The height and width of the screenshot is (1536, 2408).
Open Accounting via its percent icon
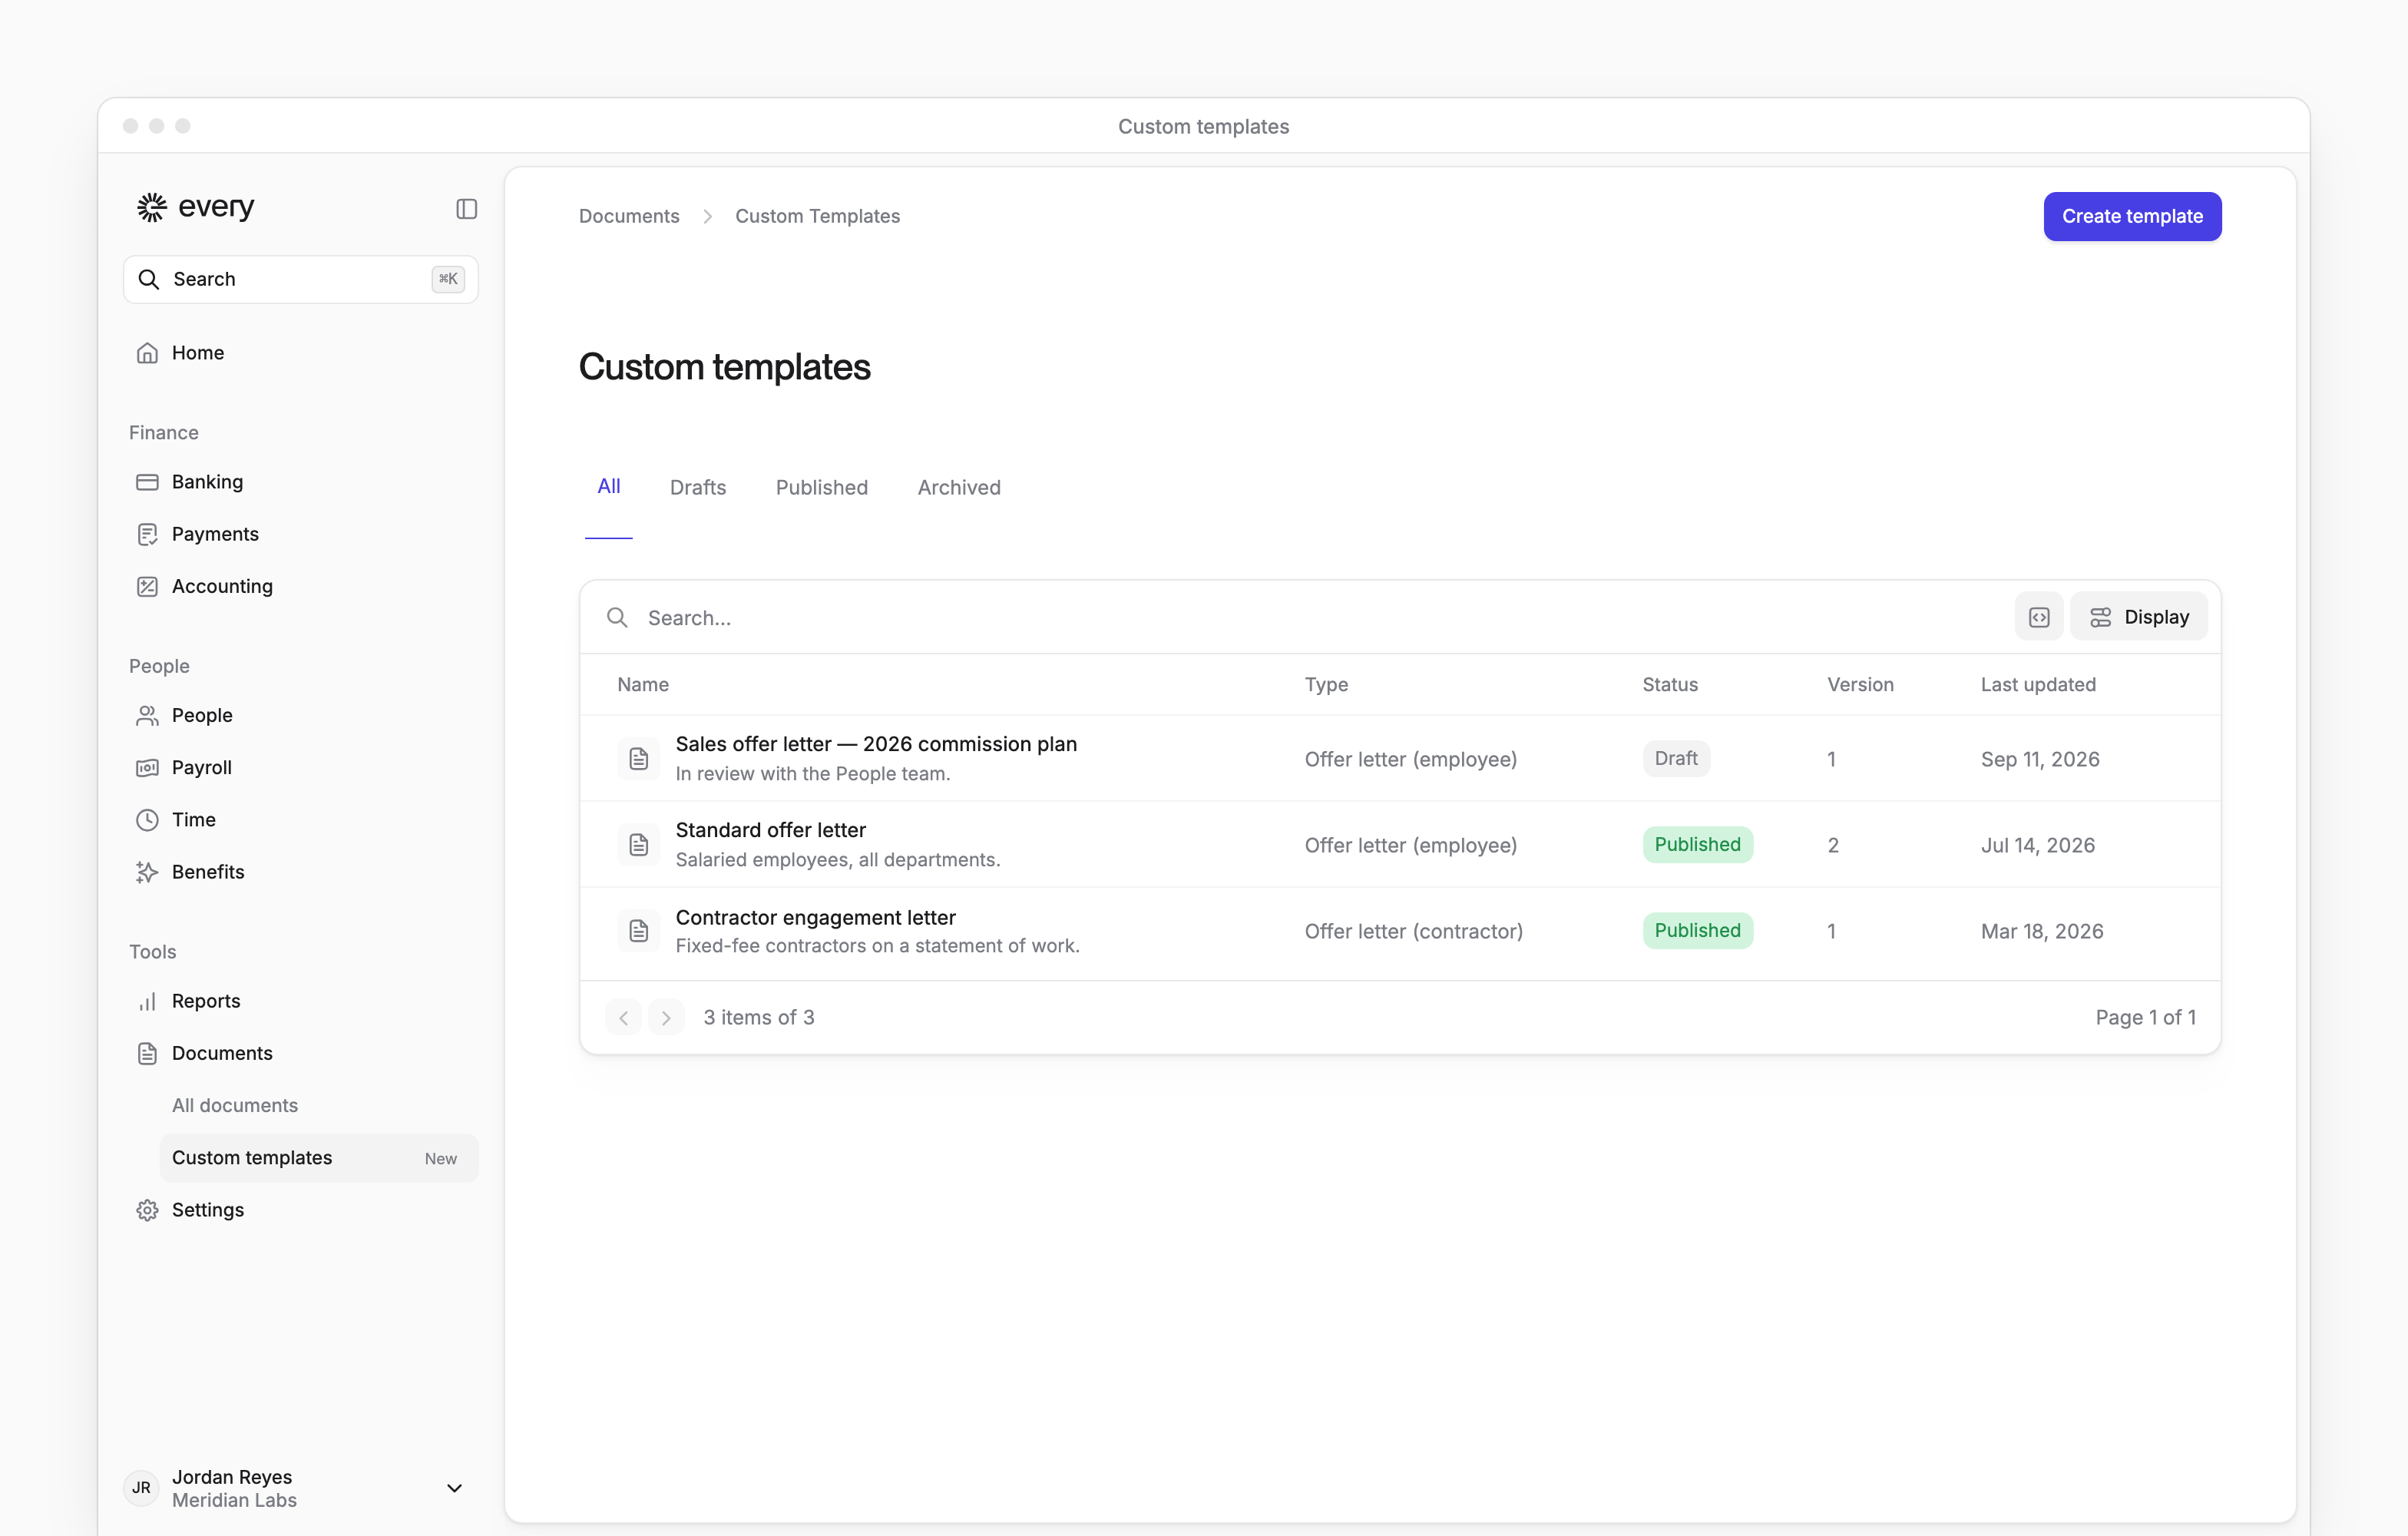(x=147, y=586)
